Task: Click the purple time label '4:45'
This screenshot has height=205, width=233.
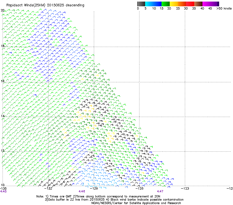Action: [3, 191]
